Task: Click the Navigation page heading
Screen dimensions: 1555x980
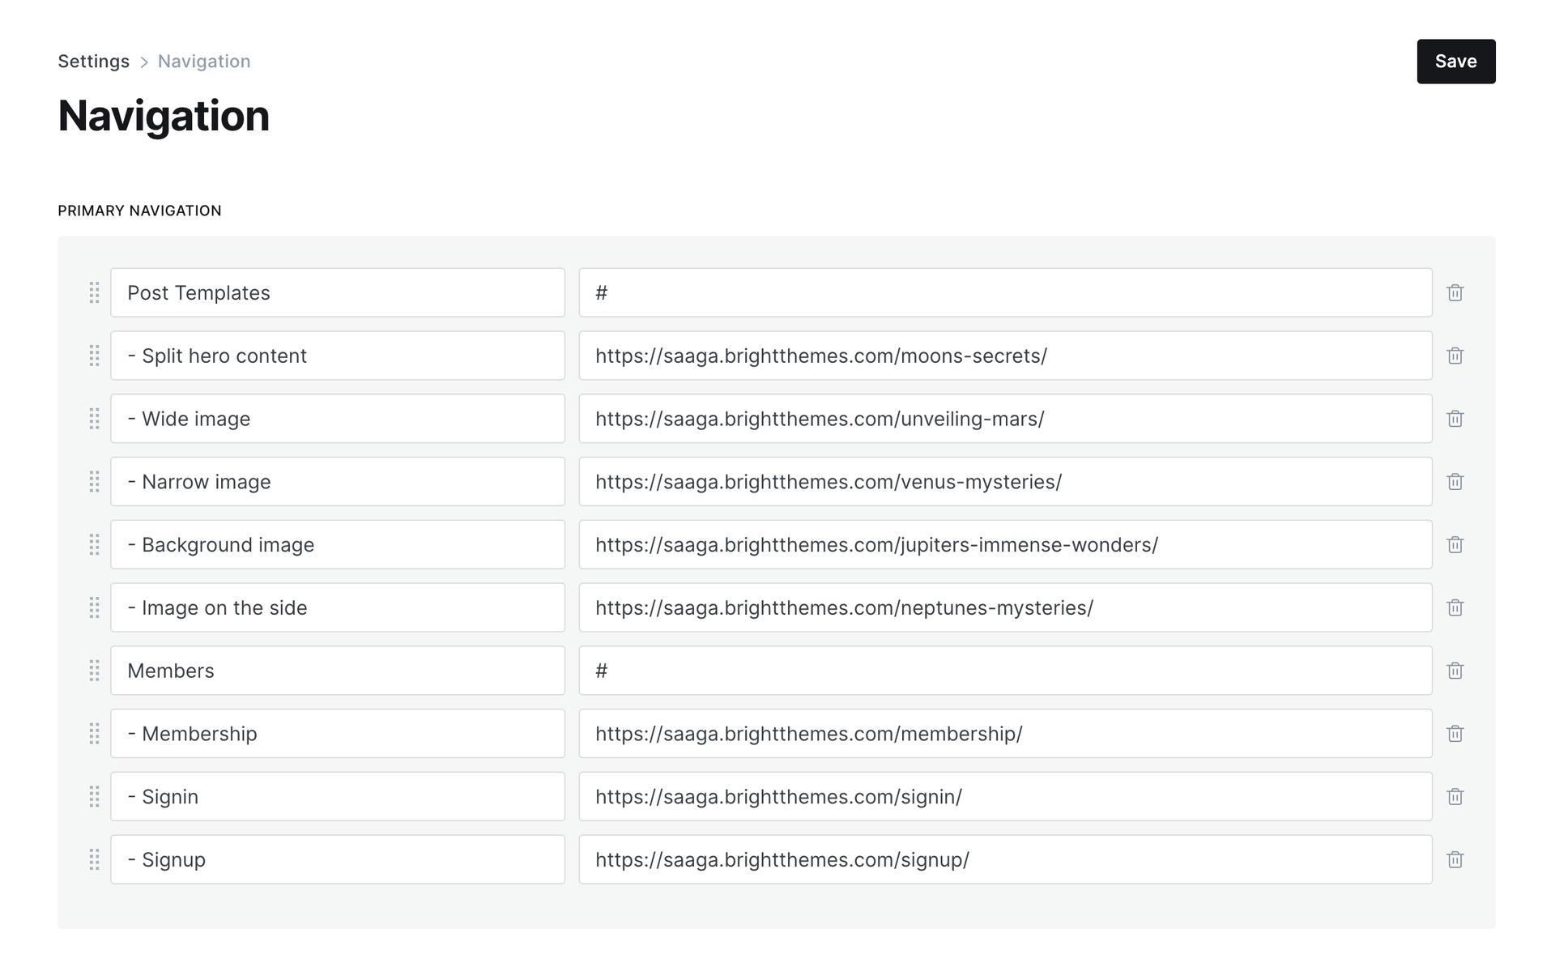Action: (164, 116)
